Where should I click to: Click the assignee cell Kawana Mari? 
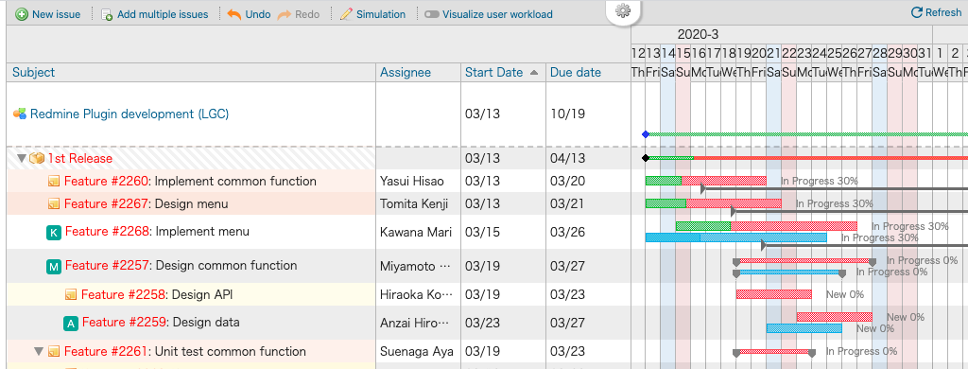419,232
